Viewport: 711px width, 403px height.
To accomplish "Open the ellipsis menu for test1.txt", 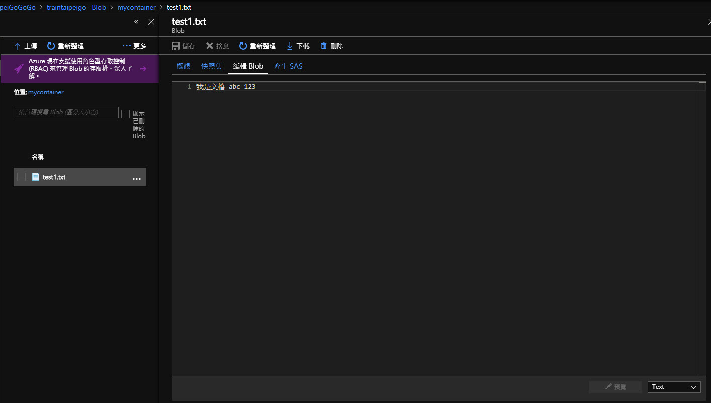I will (137, 178).
